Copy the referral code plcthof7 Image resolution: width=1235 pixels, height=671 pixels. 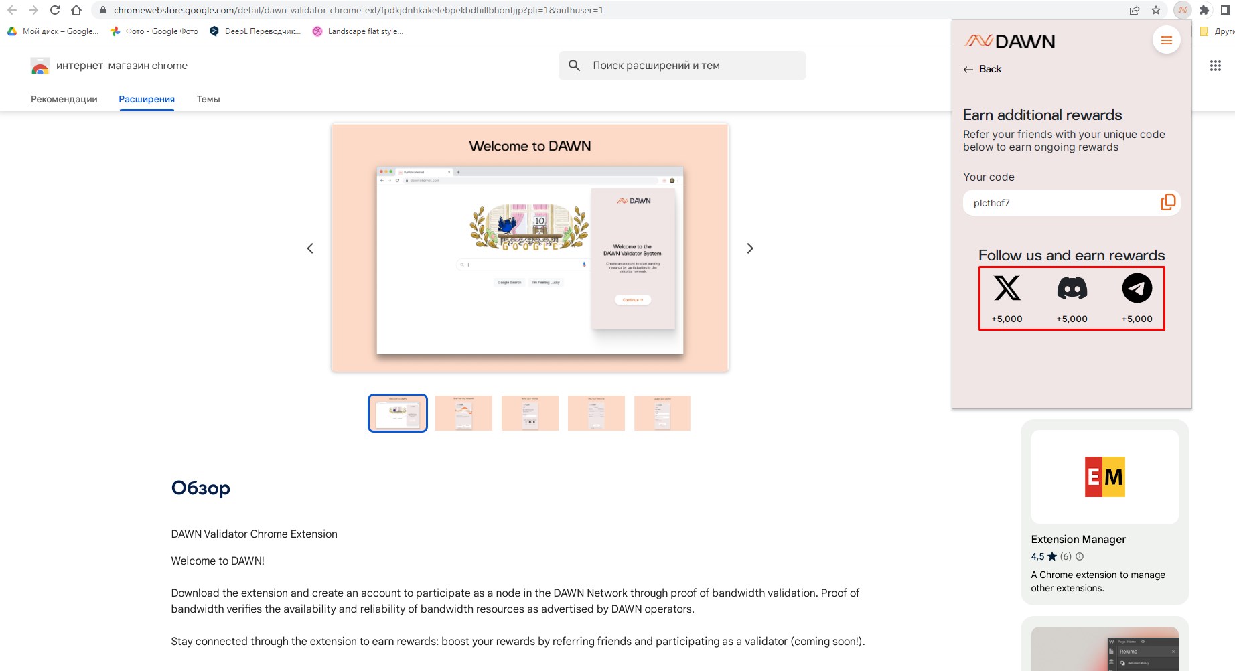pos(1167,202)
